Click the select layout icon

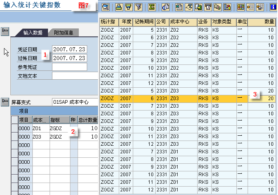click(250, 7)
